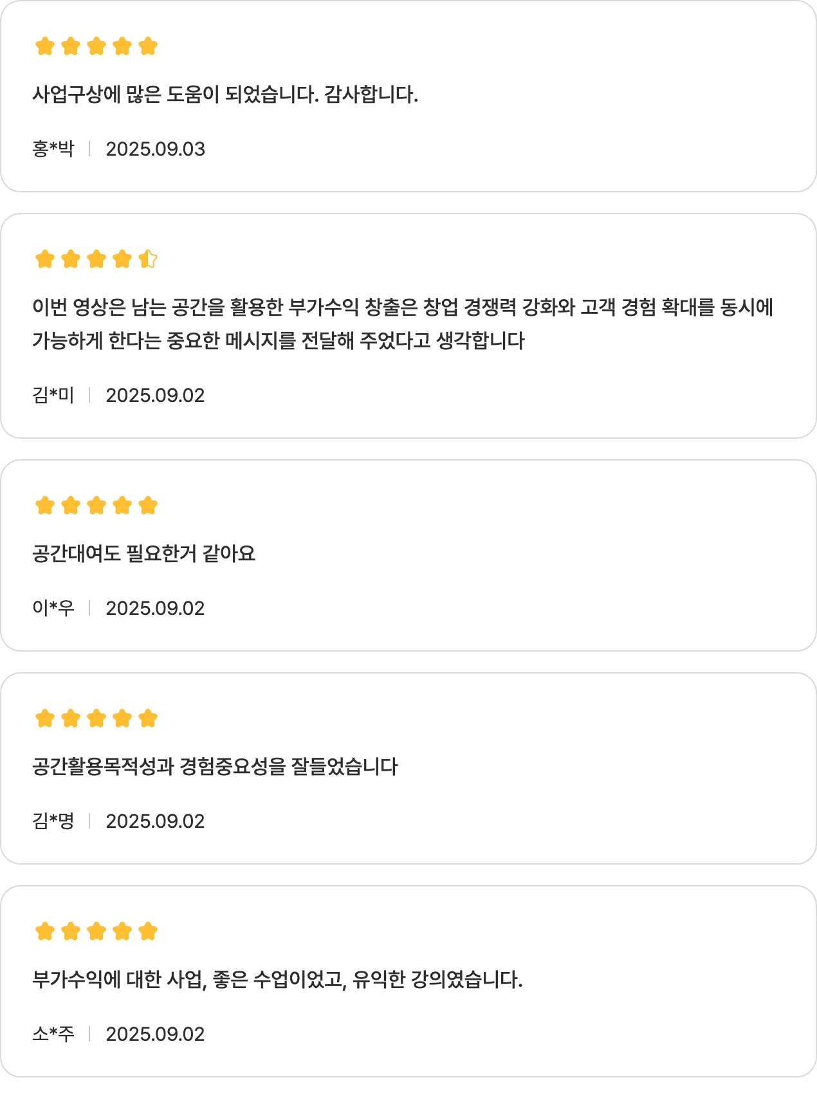Click the first star in 홍*박's review
The height and width of the screenshot is (1109, 817).
[x=45, y=46]
